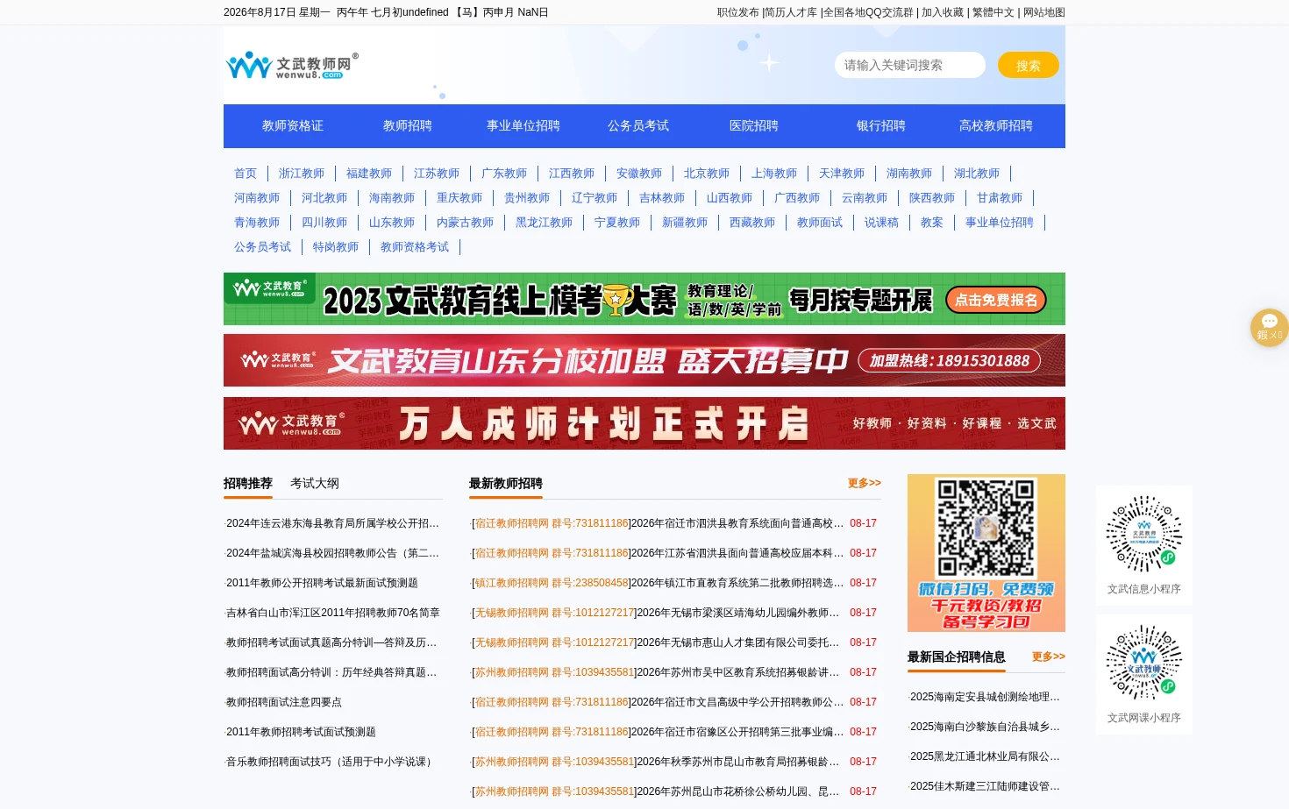1289x809 pixels.
Task: Click 加入收藏 in the top bar
Action: coord(943,12)
